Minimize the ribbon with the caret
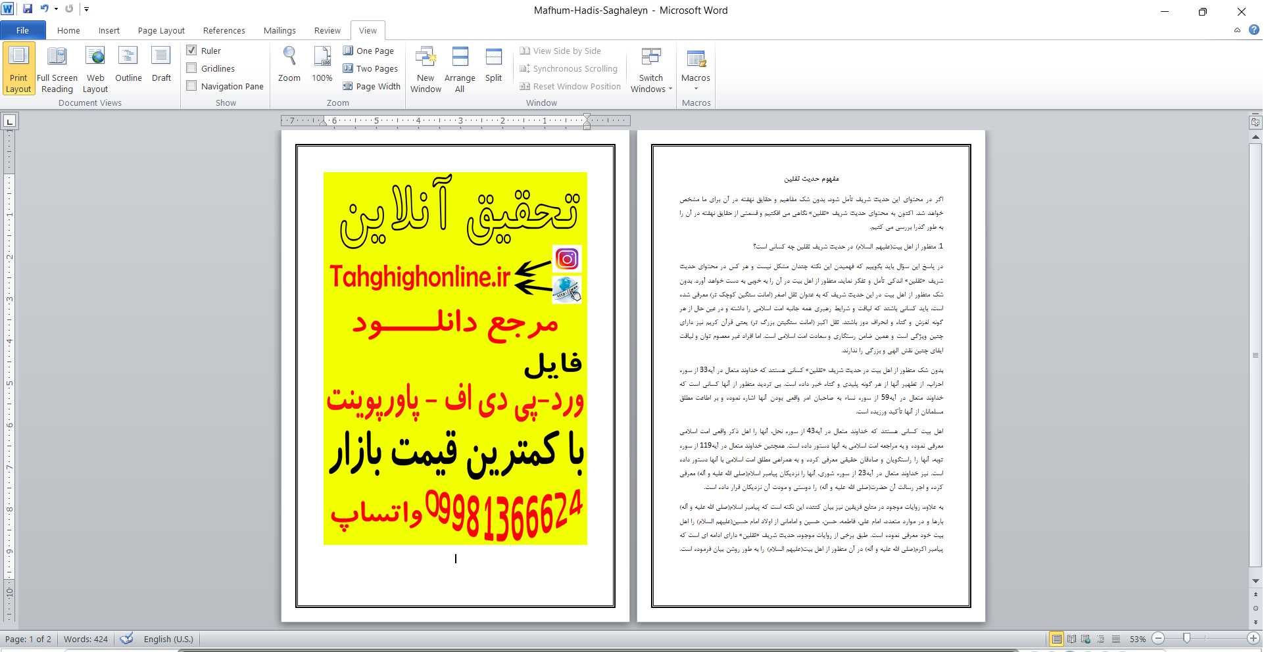This screenshot has width=1264, height=652. pos(1237,30)
